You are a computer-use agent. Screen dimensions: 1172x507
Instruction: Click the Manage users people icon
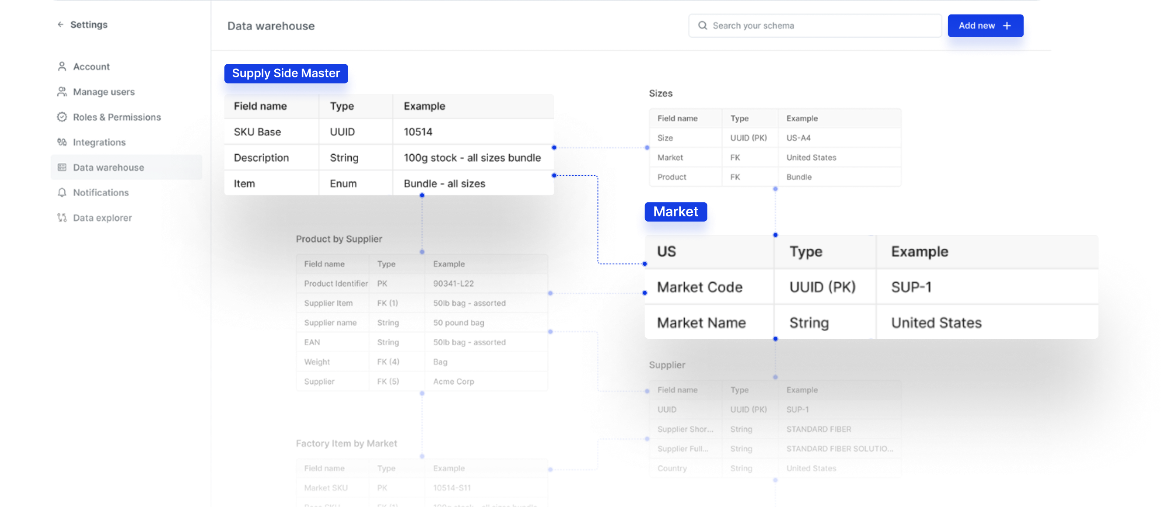pos(62,92)
